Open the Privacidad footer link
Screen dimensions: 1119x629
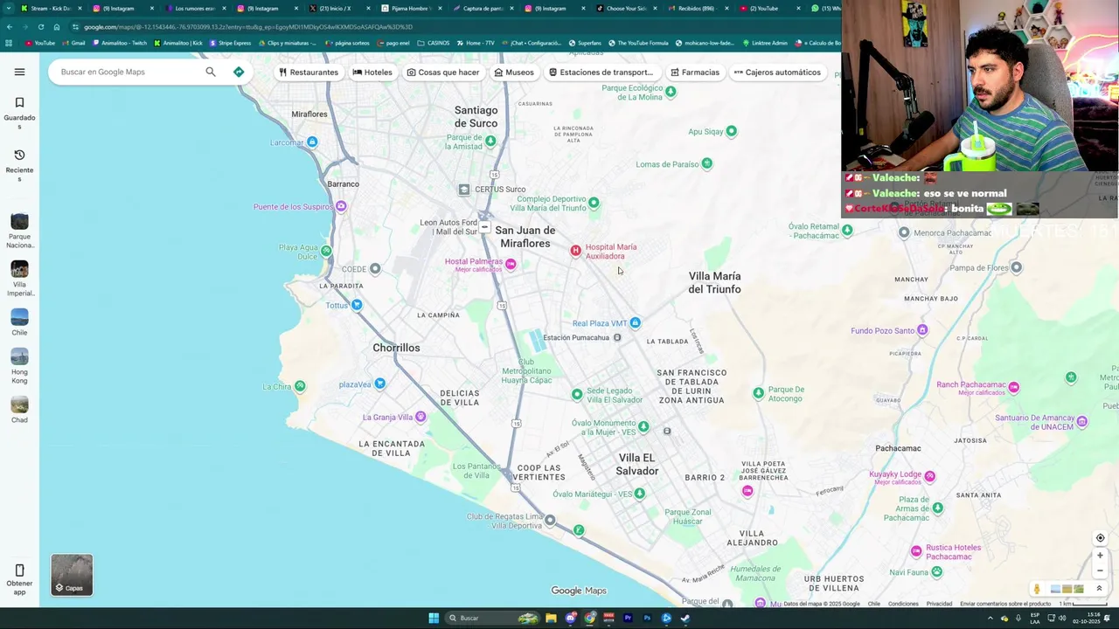pos(939,604)
